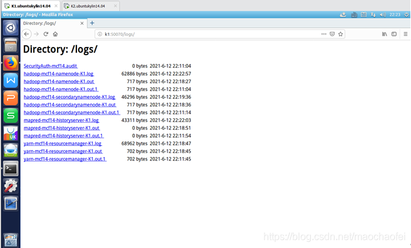Open hadoop-mcf14-namenode-K1.log
The height and width of the screenshot is (248, 411).
[x=59, y=74]
